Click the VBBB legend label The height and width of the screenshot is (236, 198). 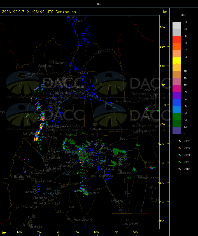[x=187, y=169]
